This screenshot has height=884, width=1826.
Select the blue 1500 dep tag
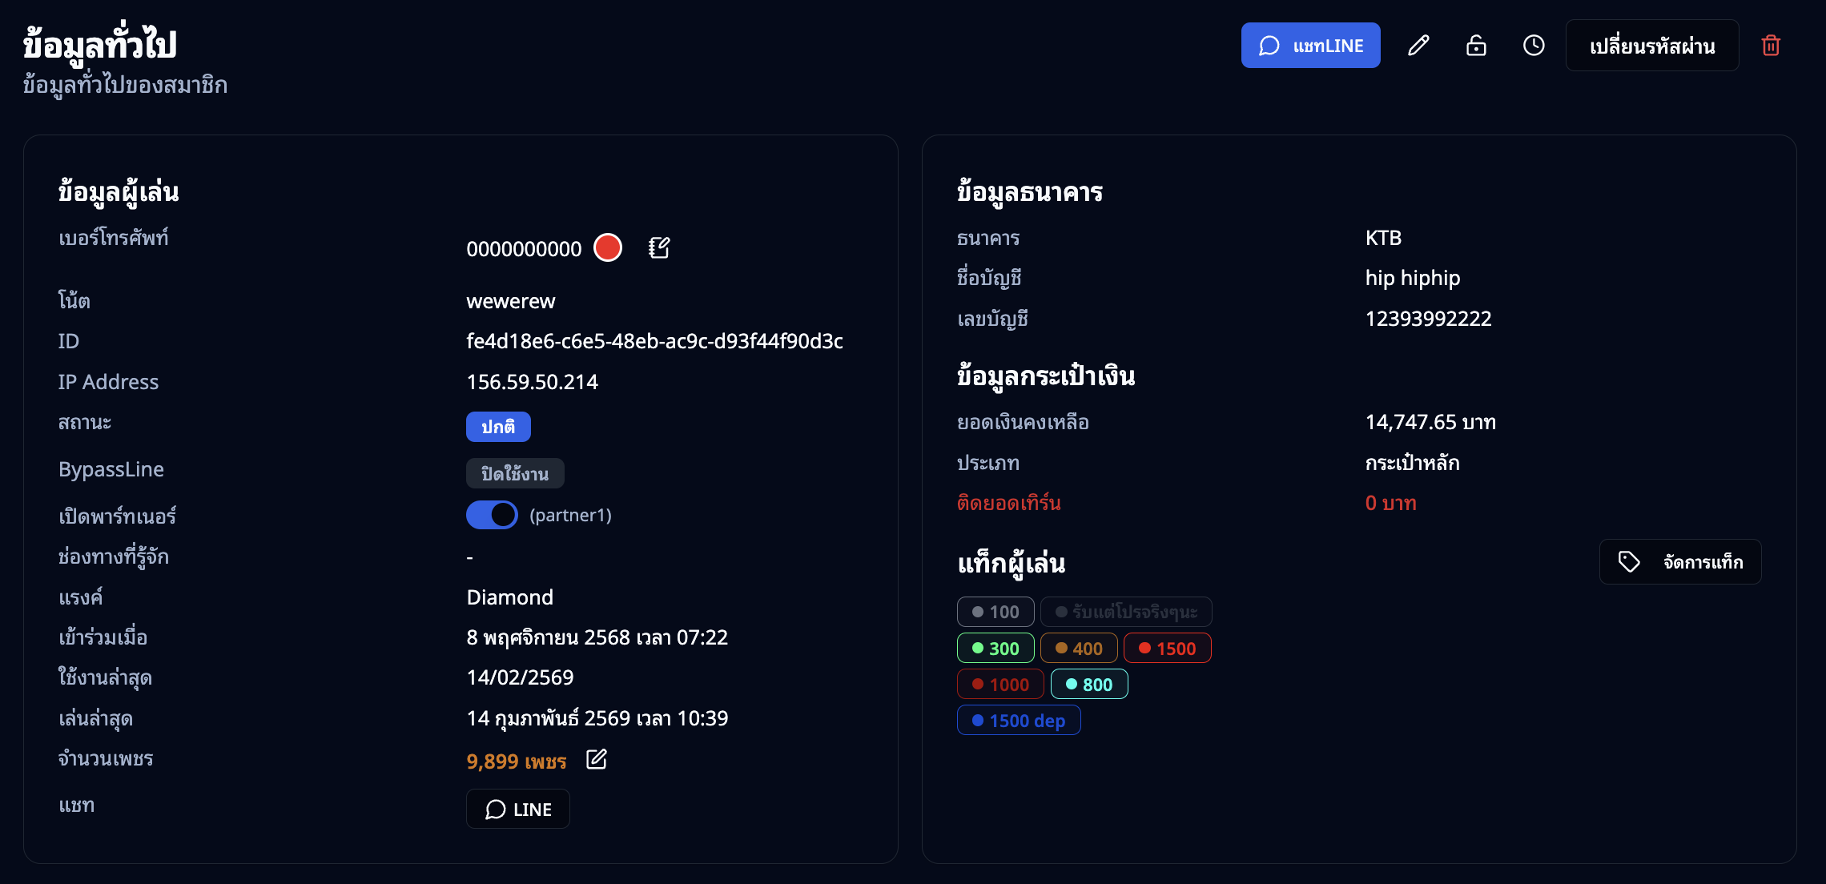1018,720
